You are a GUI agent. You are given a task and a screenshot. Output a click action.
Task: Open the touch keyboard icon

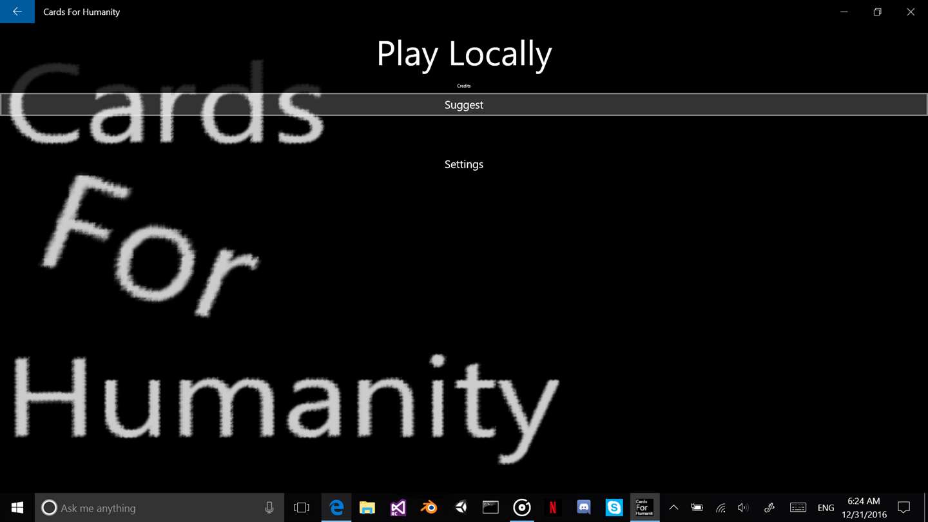[x=798, y=508]
